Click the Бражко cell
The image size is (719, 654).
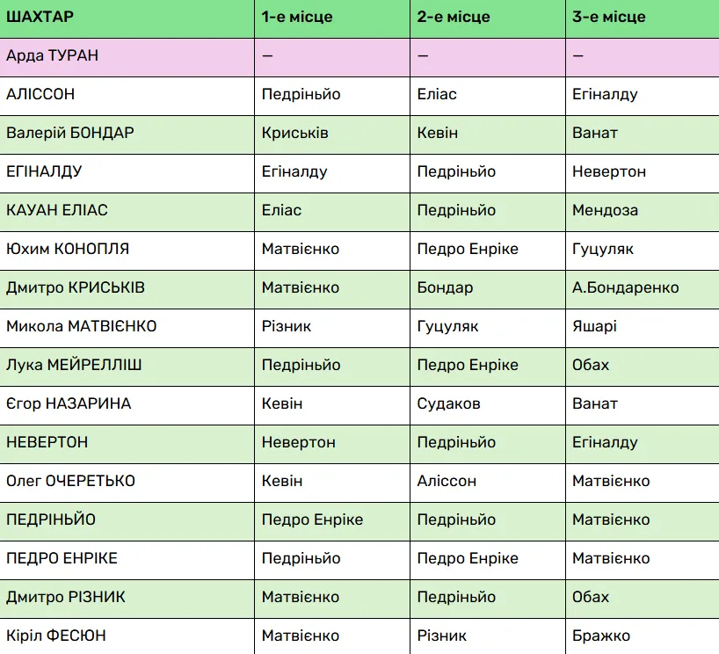pos(601,636)
